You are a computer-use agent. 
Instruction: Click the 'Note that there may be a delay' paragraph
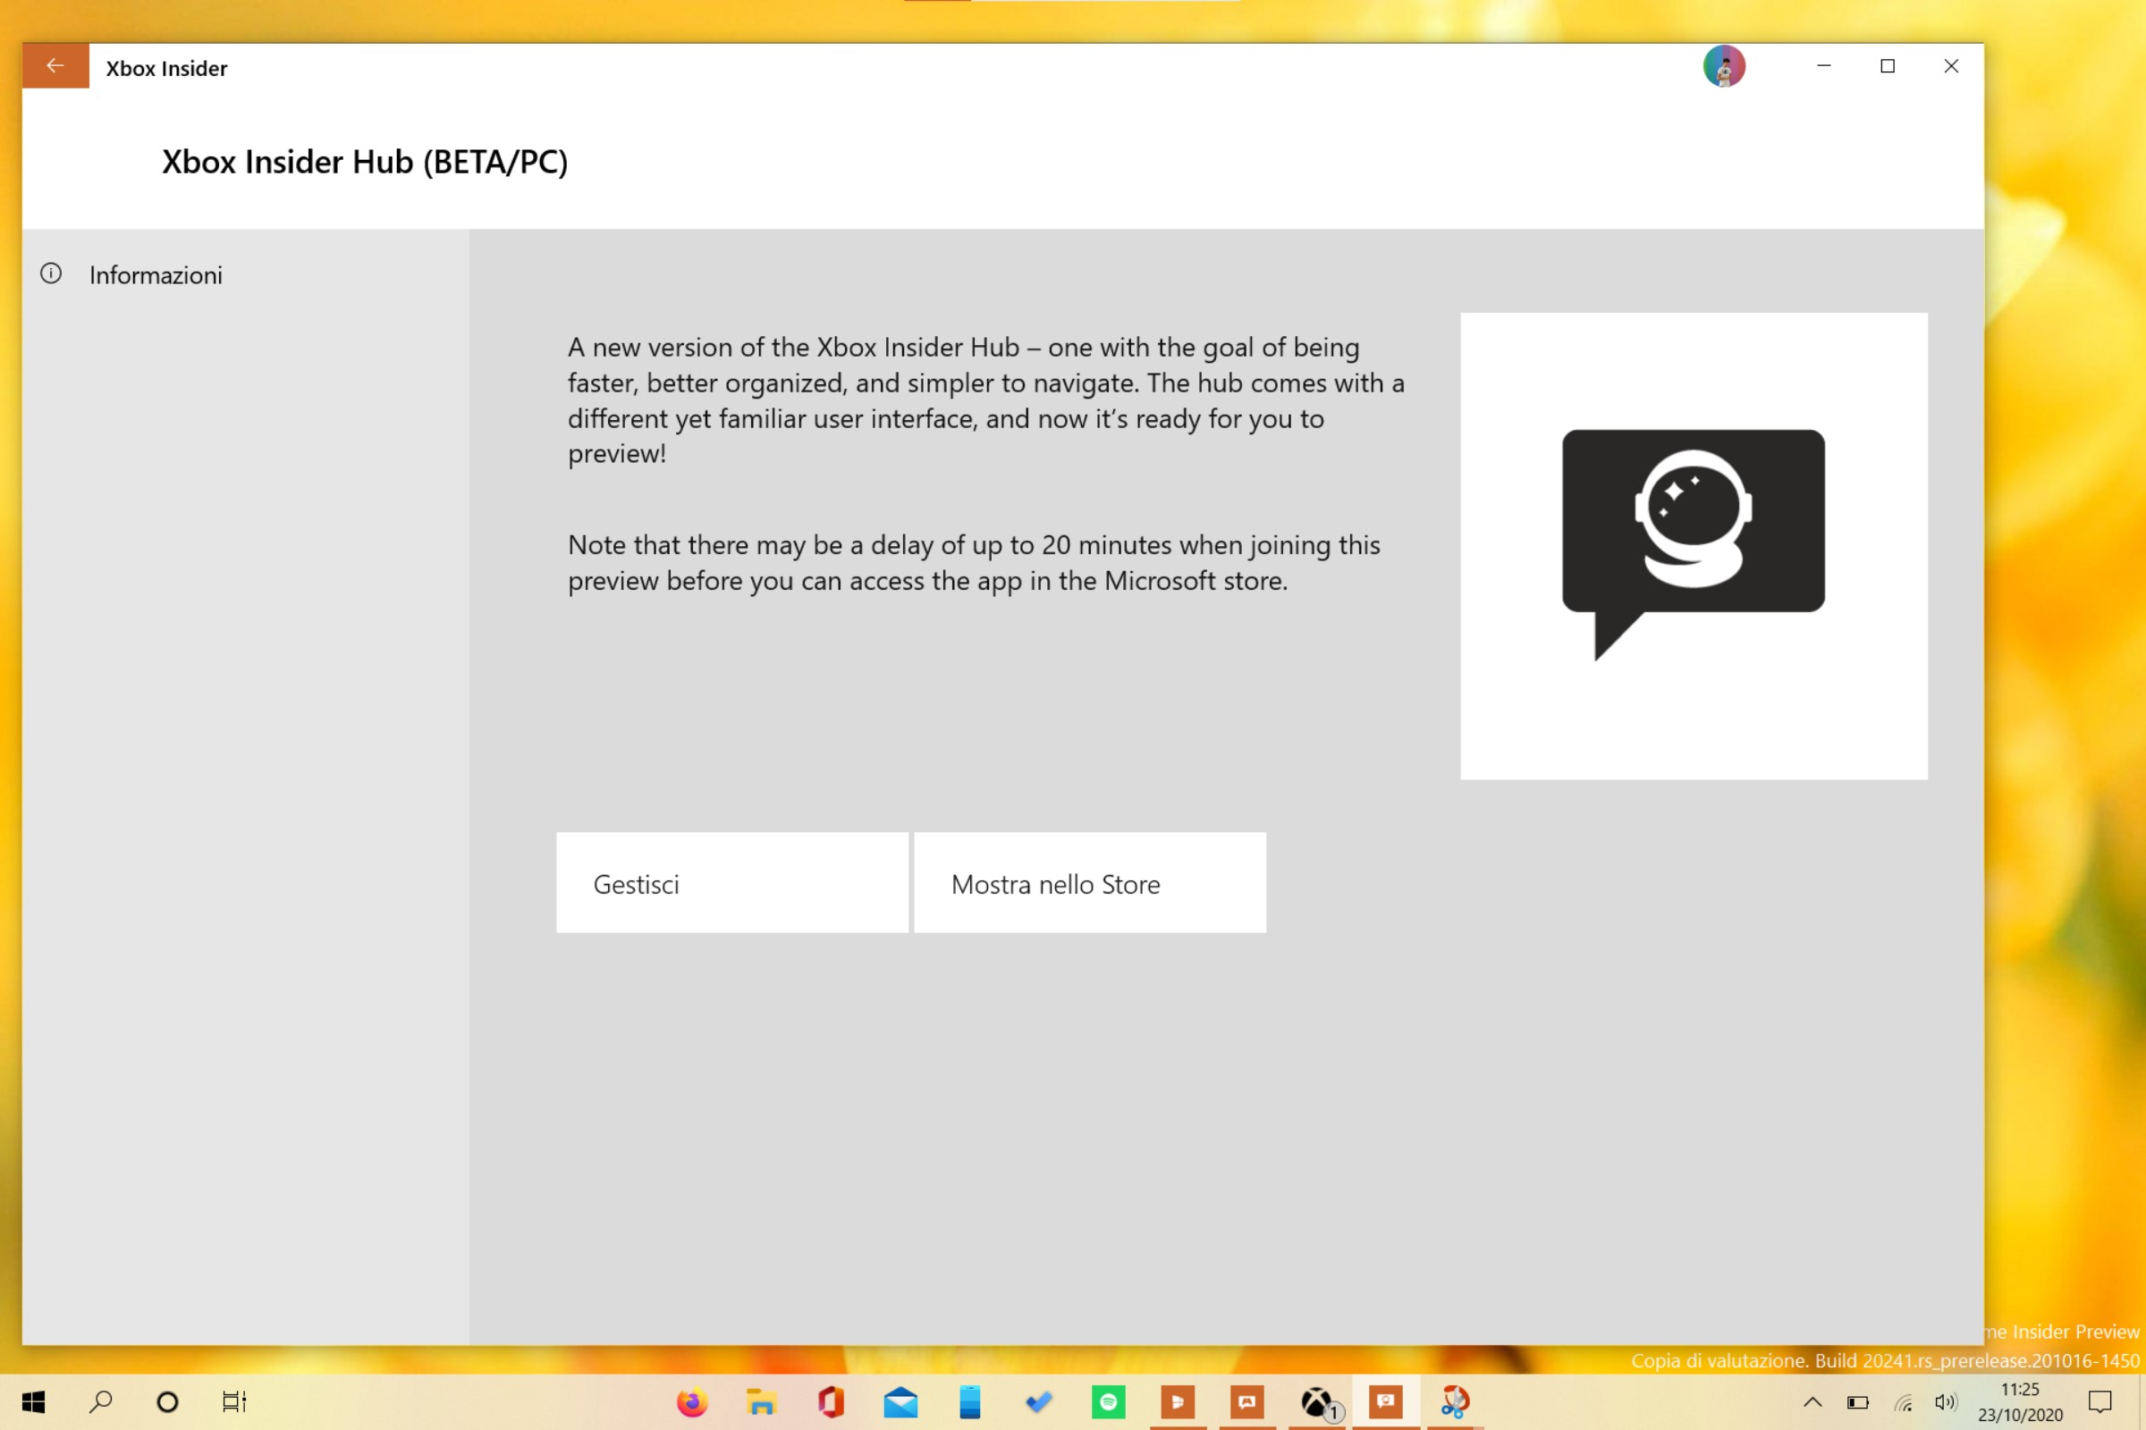click(974, 563)
